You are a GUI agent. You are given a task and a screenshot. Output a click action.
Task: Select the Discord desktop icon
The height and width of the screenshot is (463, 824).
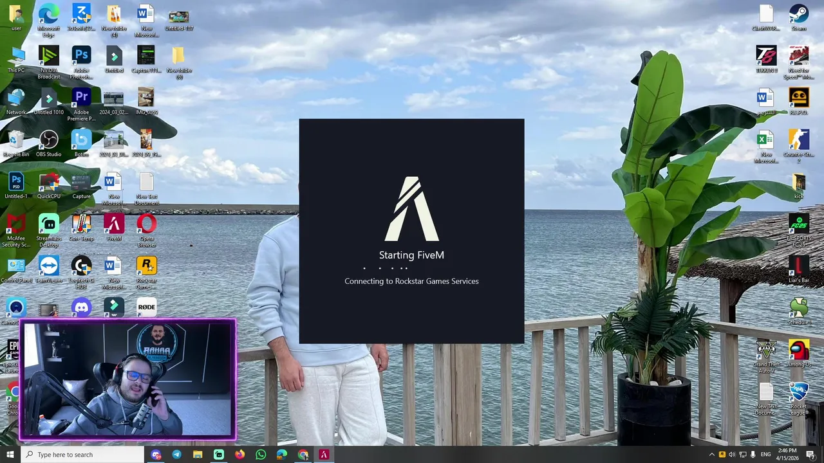pos(81,308)
